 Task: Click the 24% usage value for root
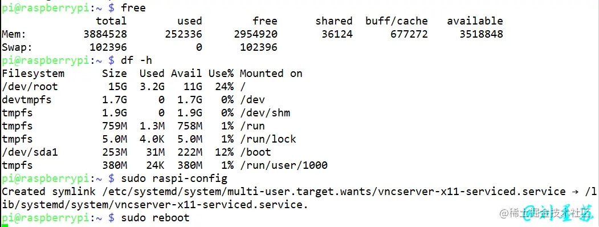pyautogui.click(x=224, y=86)
